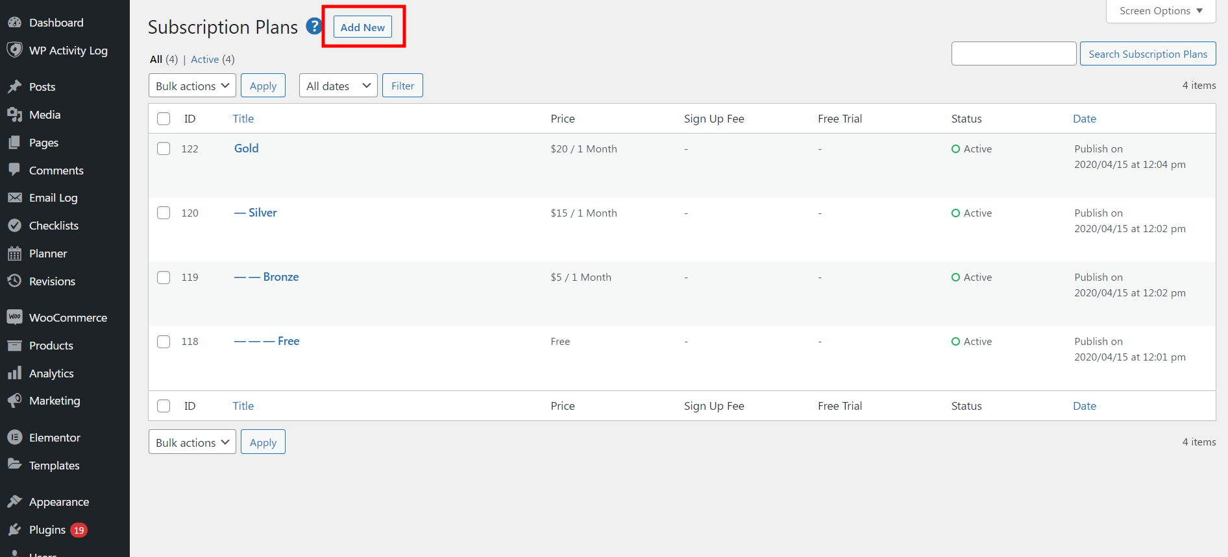Click the blue help question mark icon
1228x557 pixels.
[314, 27]
